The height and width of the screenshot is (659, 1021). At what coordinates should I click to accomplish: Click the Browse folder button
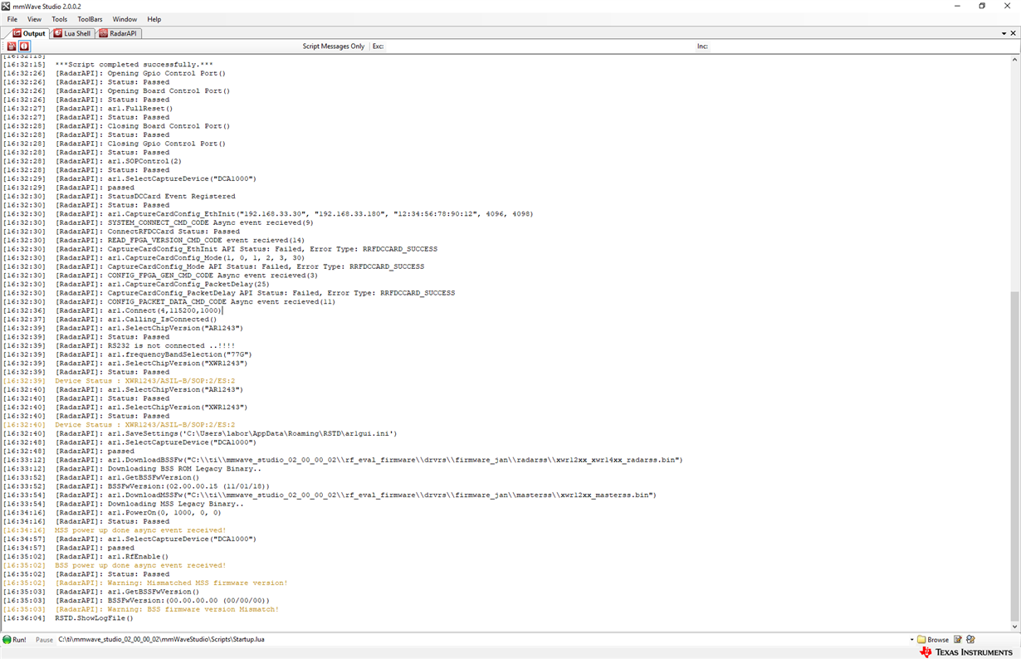933,640
